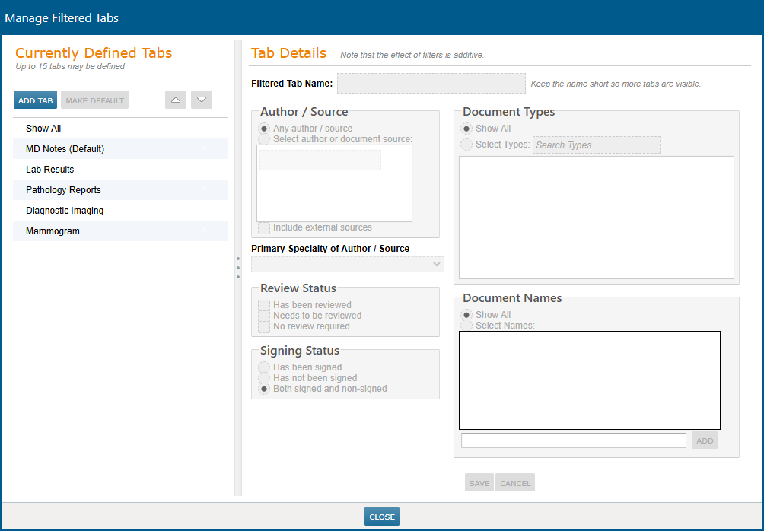
Task: Click the MAKE DEFAULT button
Action: pyautogui.click(x=94, y=100)
